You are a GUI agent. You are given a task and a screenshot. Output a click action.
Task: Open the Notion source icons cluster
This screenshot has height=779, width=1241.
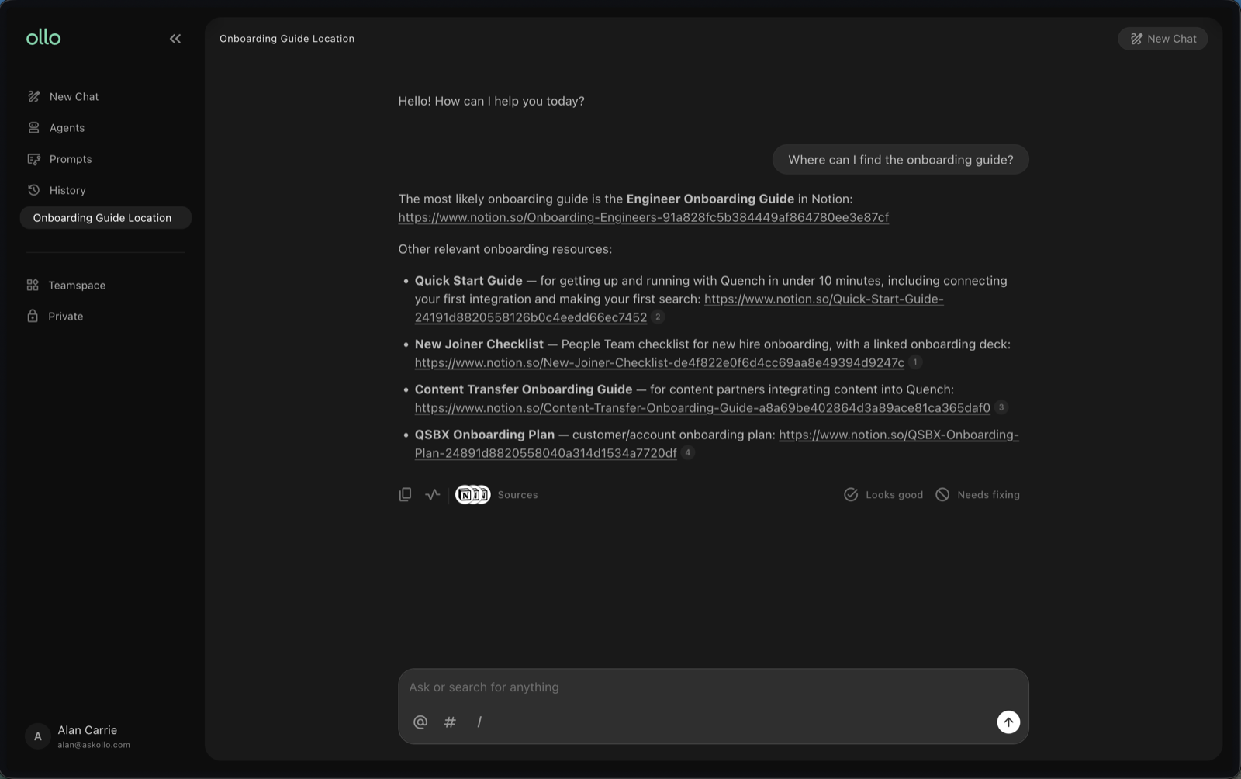click(x=472, y=494)
